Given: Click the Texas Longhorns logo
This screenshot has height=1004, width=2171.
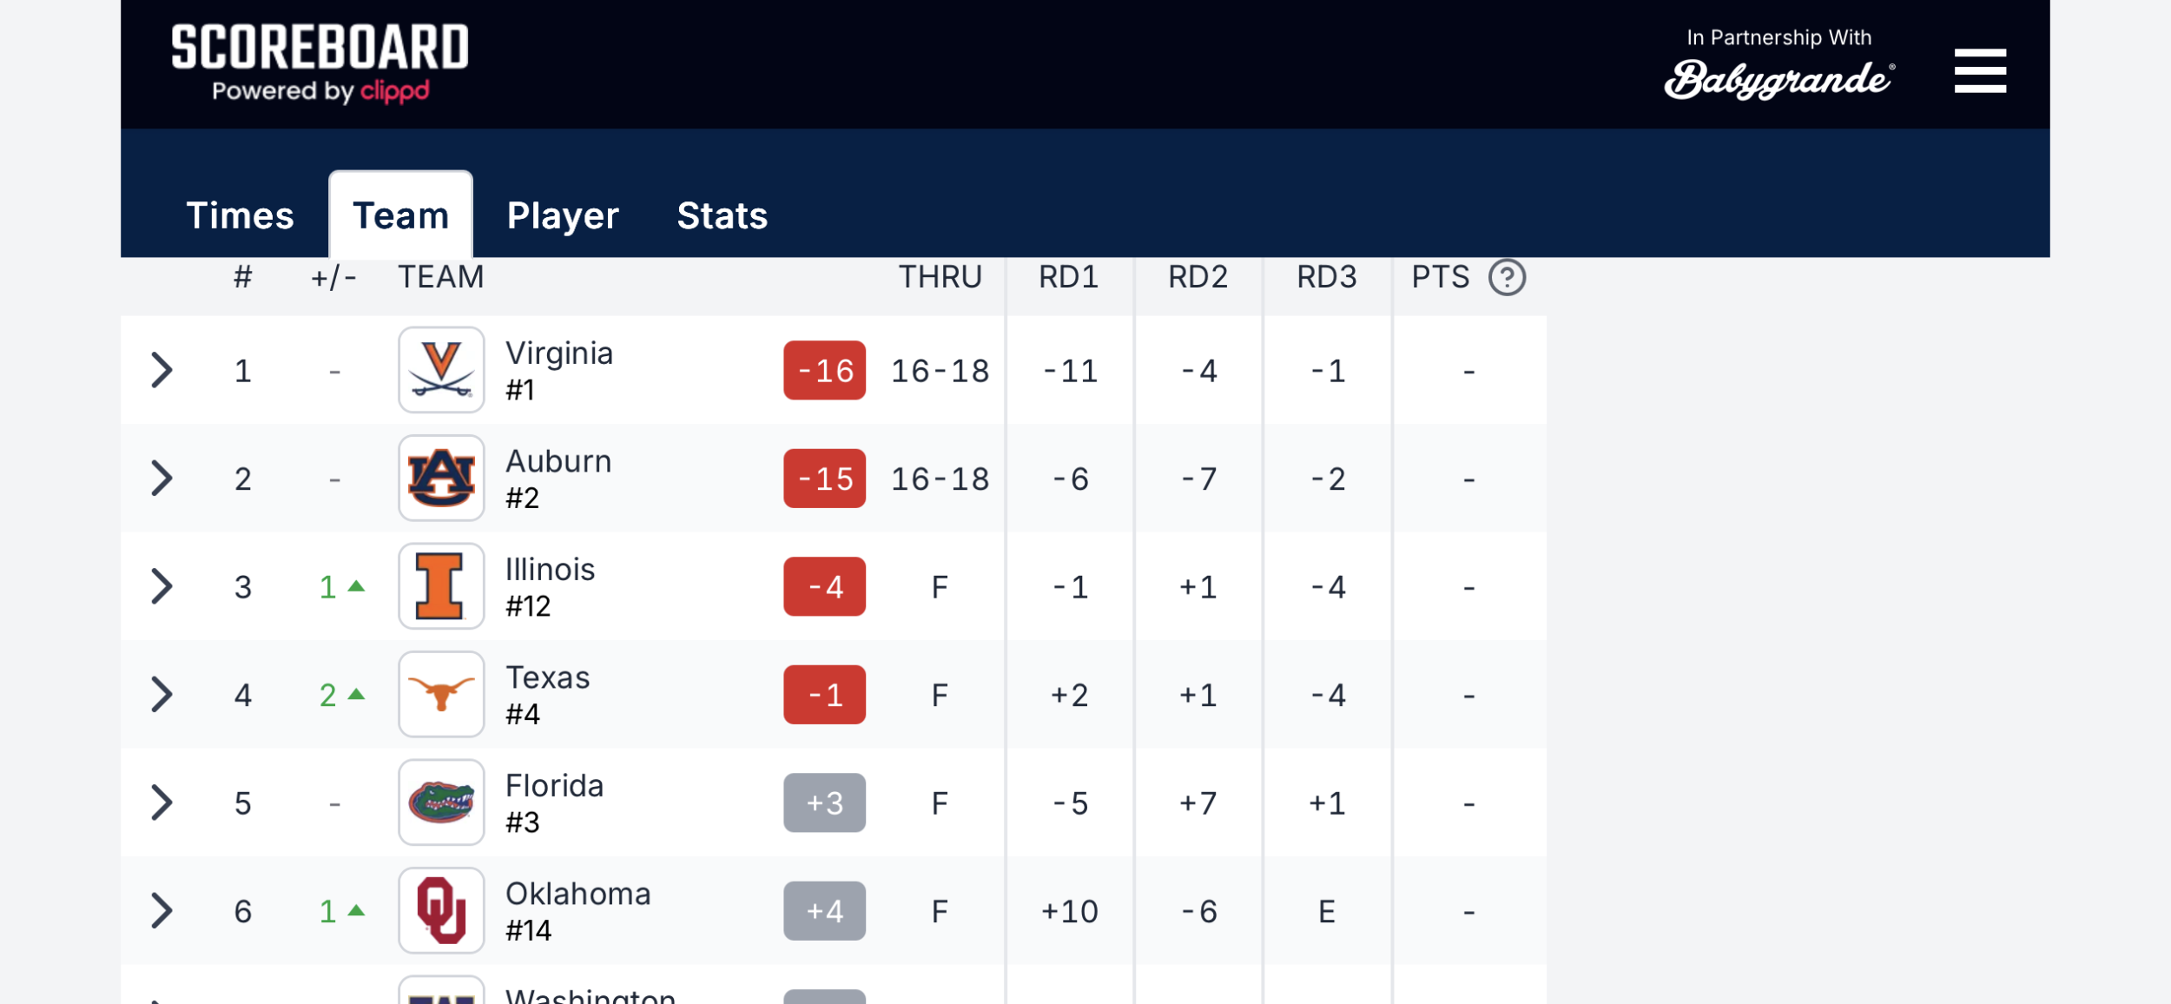Looking at the screenshot, I should 441,694.
